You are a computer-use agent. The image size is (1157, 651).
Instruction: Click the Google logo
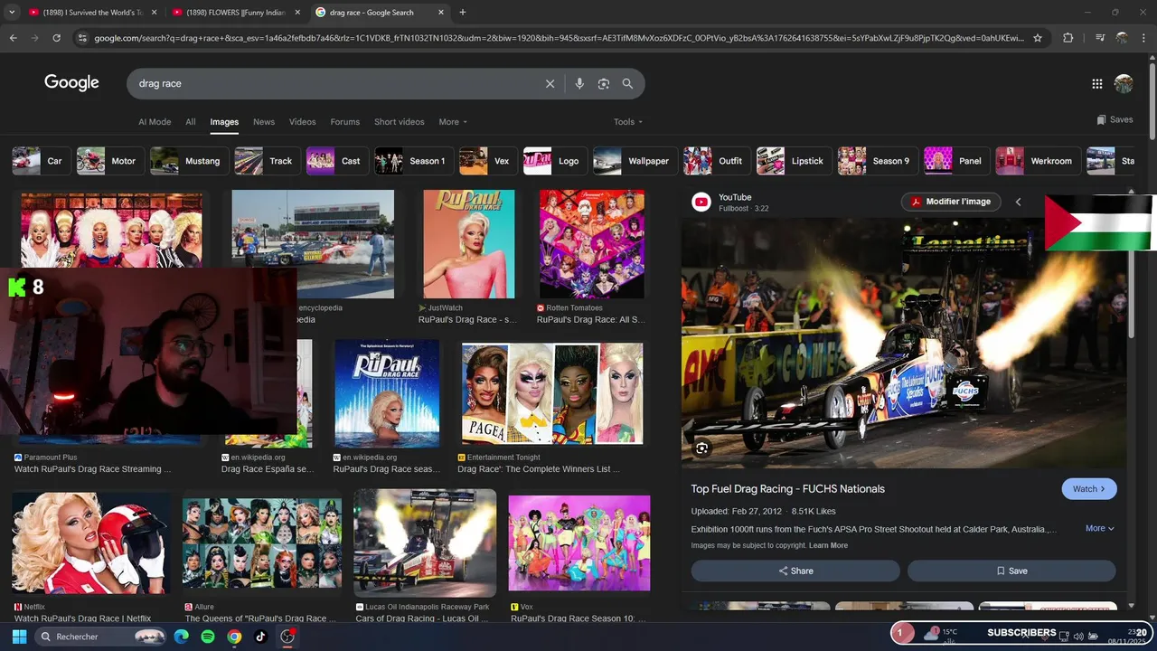71,83
